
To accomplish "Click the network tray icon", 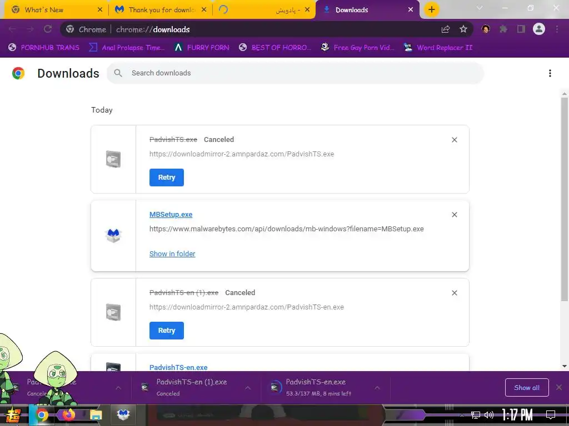I will [476, 415].
